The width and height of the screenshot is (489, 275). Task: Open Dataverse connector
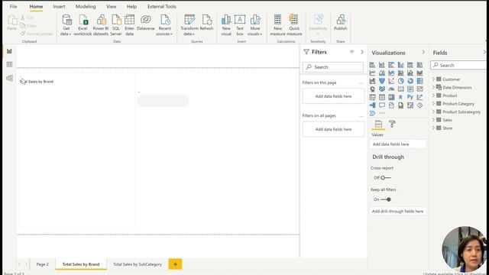146,23
